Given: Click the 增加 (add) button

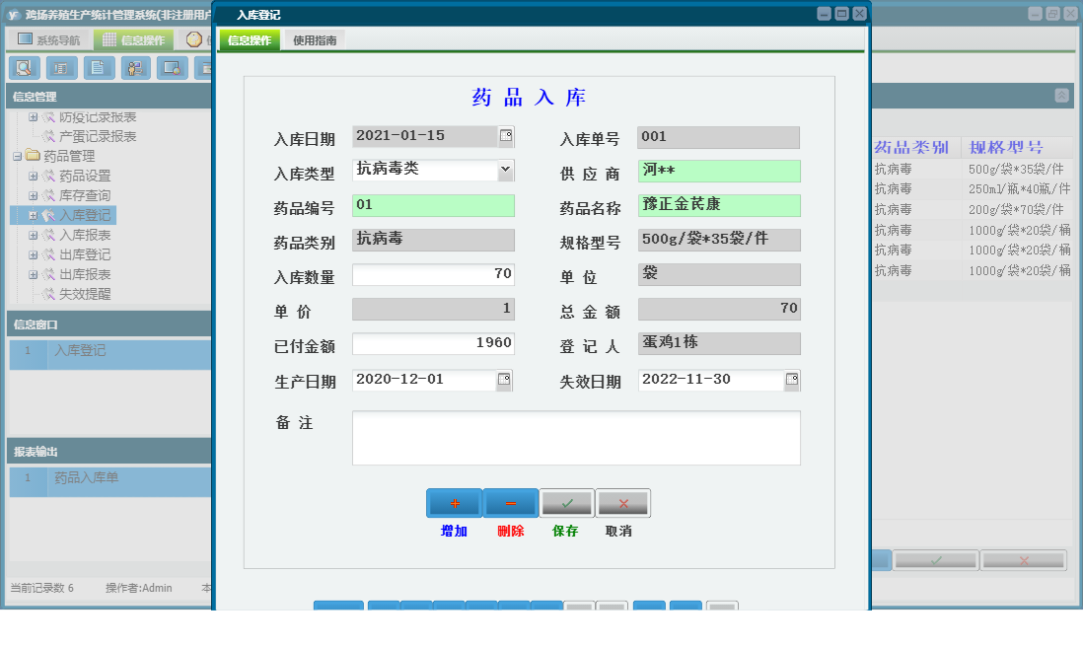Looking at the screenshot, I should point(453,503).
